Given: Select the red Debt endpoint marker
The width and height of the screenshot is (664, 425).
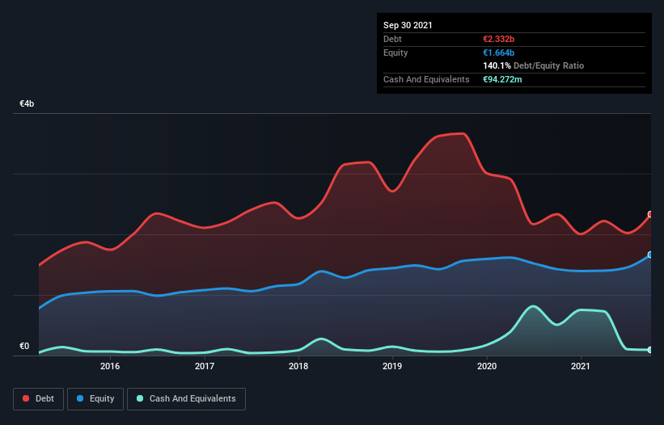Looking at the screenshot, I should [x=650, y=214].
